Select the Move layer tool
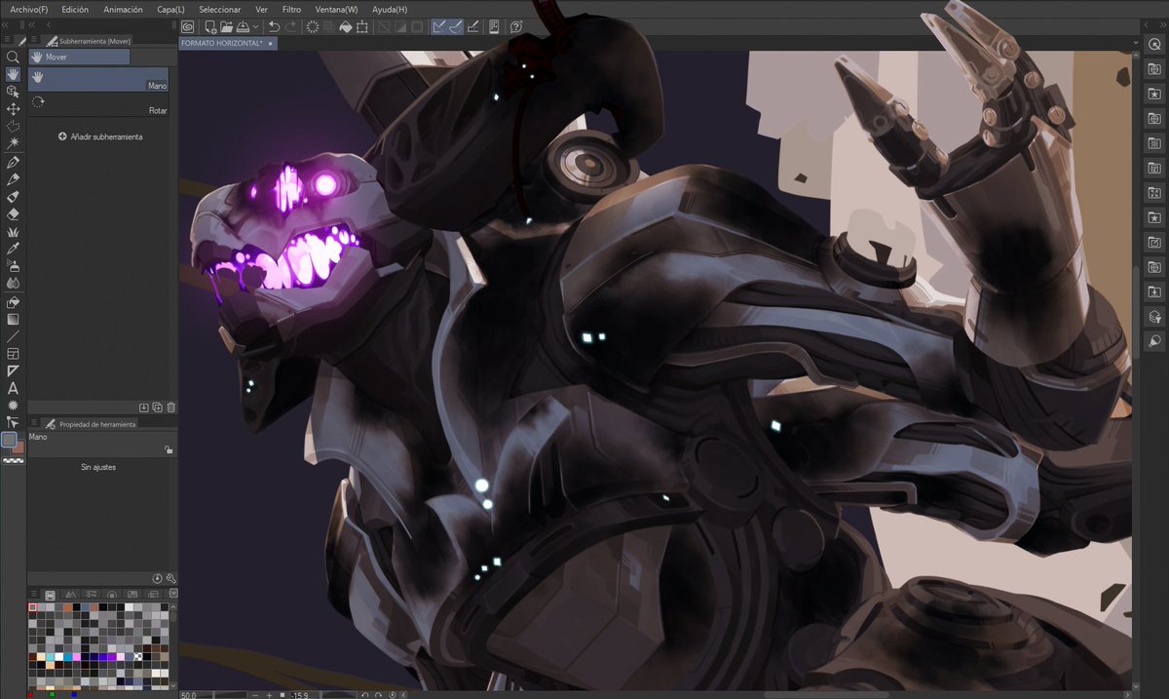 14,108
